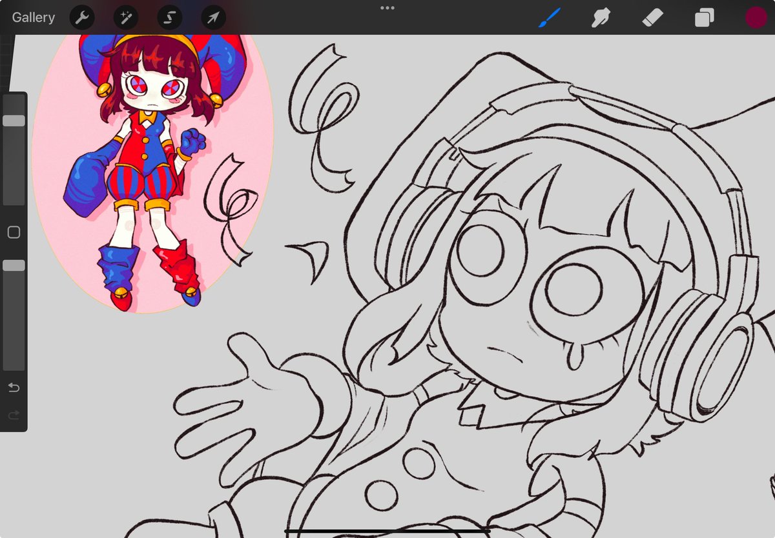Click the brush opacity slider handle

point(14,265)
